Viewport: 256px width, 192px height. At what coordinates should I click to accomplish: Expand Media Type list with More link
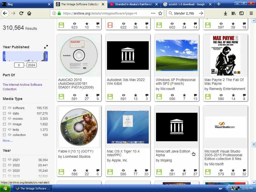pyautogui.click(x=7, y=140)
